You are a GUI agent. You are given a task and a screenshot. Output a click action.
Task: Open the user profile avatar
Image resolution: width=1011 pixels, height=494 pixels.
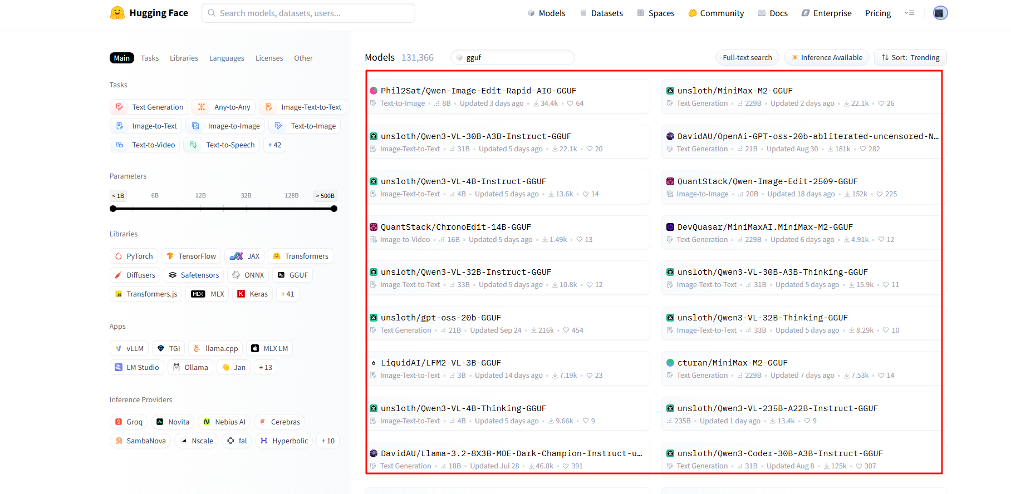940,13
